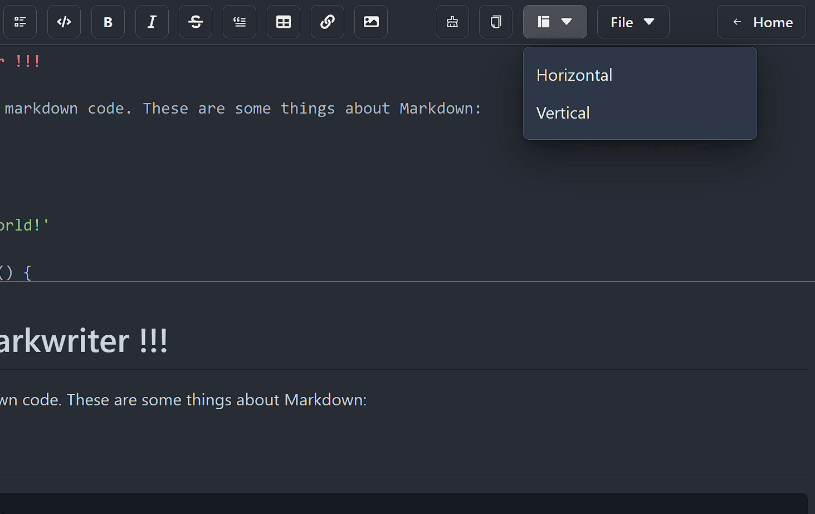The width and height of the screenshot is (815, 514).
Task: Insert an image
Action: [x=371, y=22]
